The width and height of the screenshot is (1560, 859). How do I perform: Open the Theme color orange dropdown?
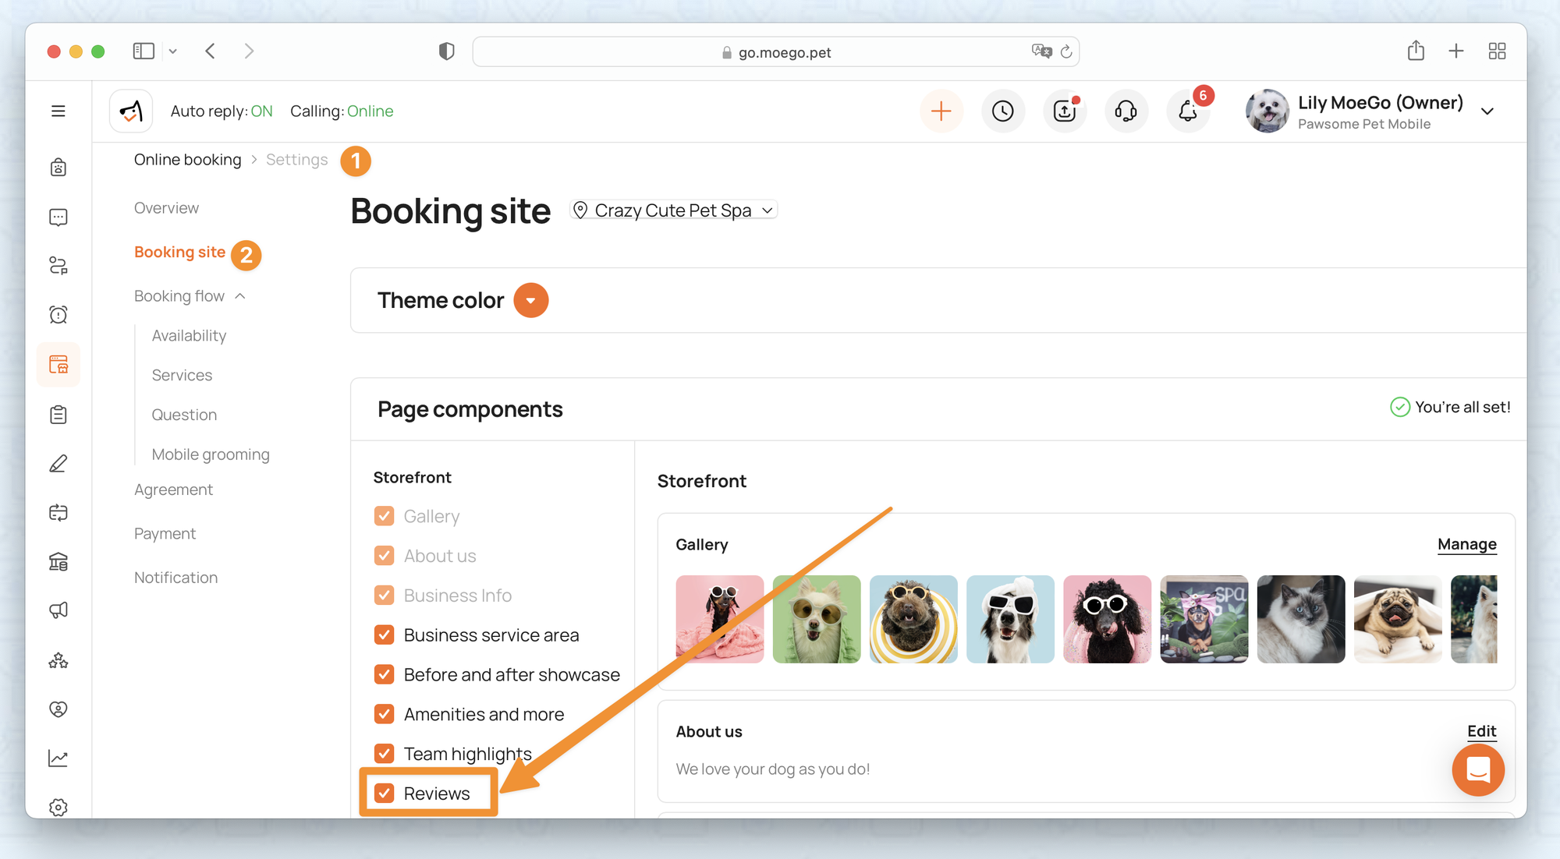(x=530, y=300)
